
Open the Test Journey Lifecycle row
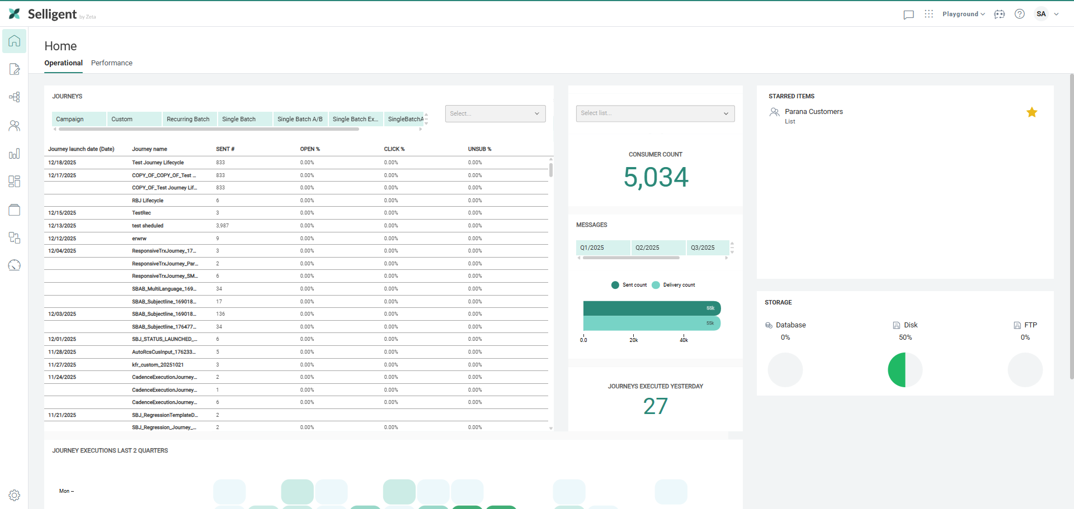158,163
